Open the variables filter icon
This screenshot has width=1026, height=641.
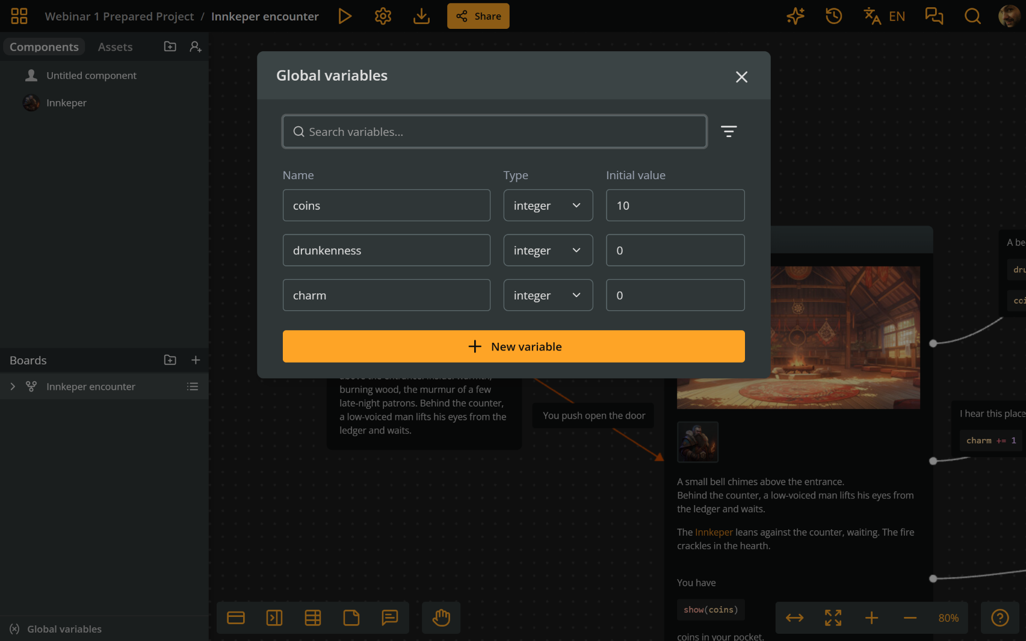click(x=729, y=132)
